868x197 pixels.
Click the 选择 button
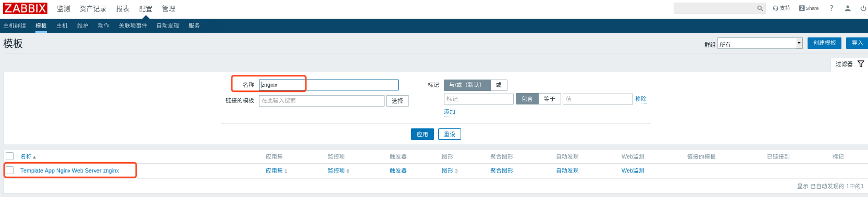point(398,101)
